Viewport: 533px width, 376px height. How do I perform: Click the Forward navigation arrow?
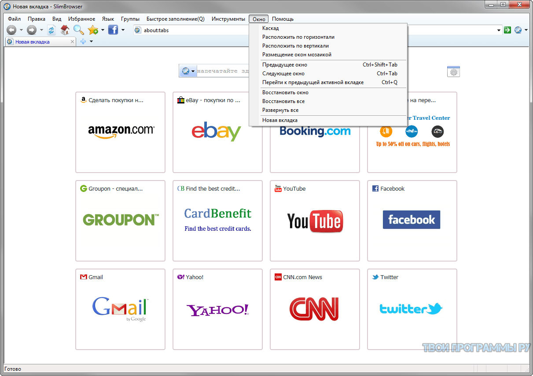pyautogui.click(x=32, y=30)
